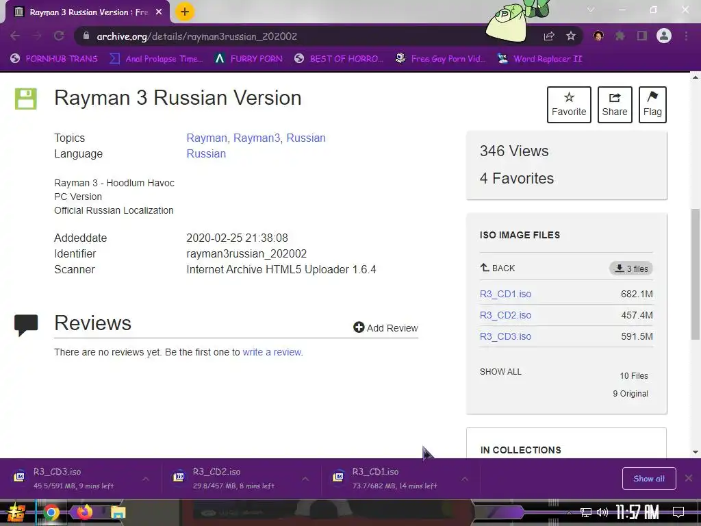The height and width of the screenshot is (526, 701).
Task: Open the tab search chevron
Action: [x=591, y=10]
